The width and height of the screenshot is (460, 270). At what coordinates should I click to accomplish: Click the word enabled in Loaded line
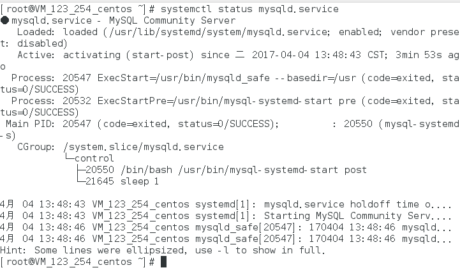[359, 32]
